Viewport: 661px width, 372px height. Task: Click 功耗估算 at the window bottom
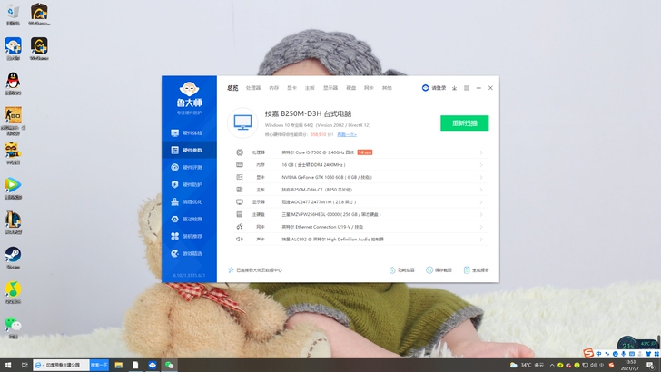[x=401, y=270]
